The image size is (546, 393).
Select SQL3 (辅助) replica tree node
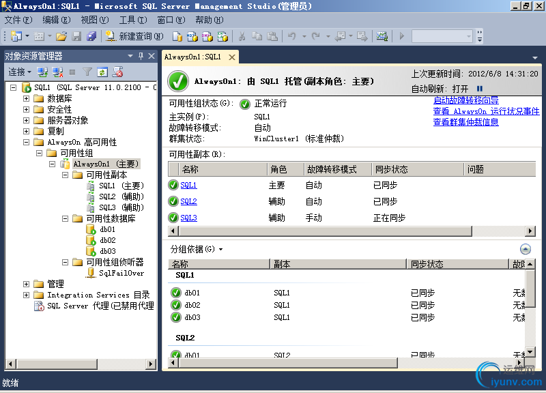(x=121, y=207)
